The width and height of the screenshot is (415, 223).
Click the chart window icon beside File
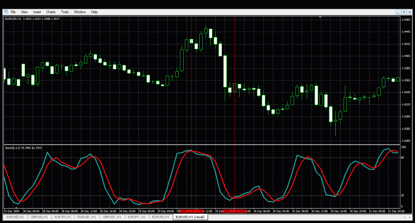(6, 12)
